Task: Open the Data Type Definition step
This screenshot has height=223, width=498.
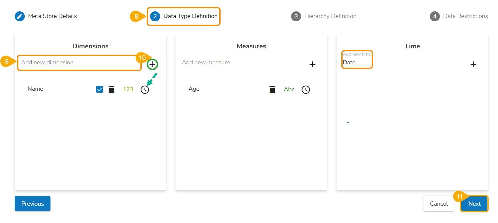Action: [x=190, y=16]
